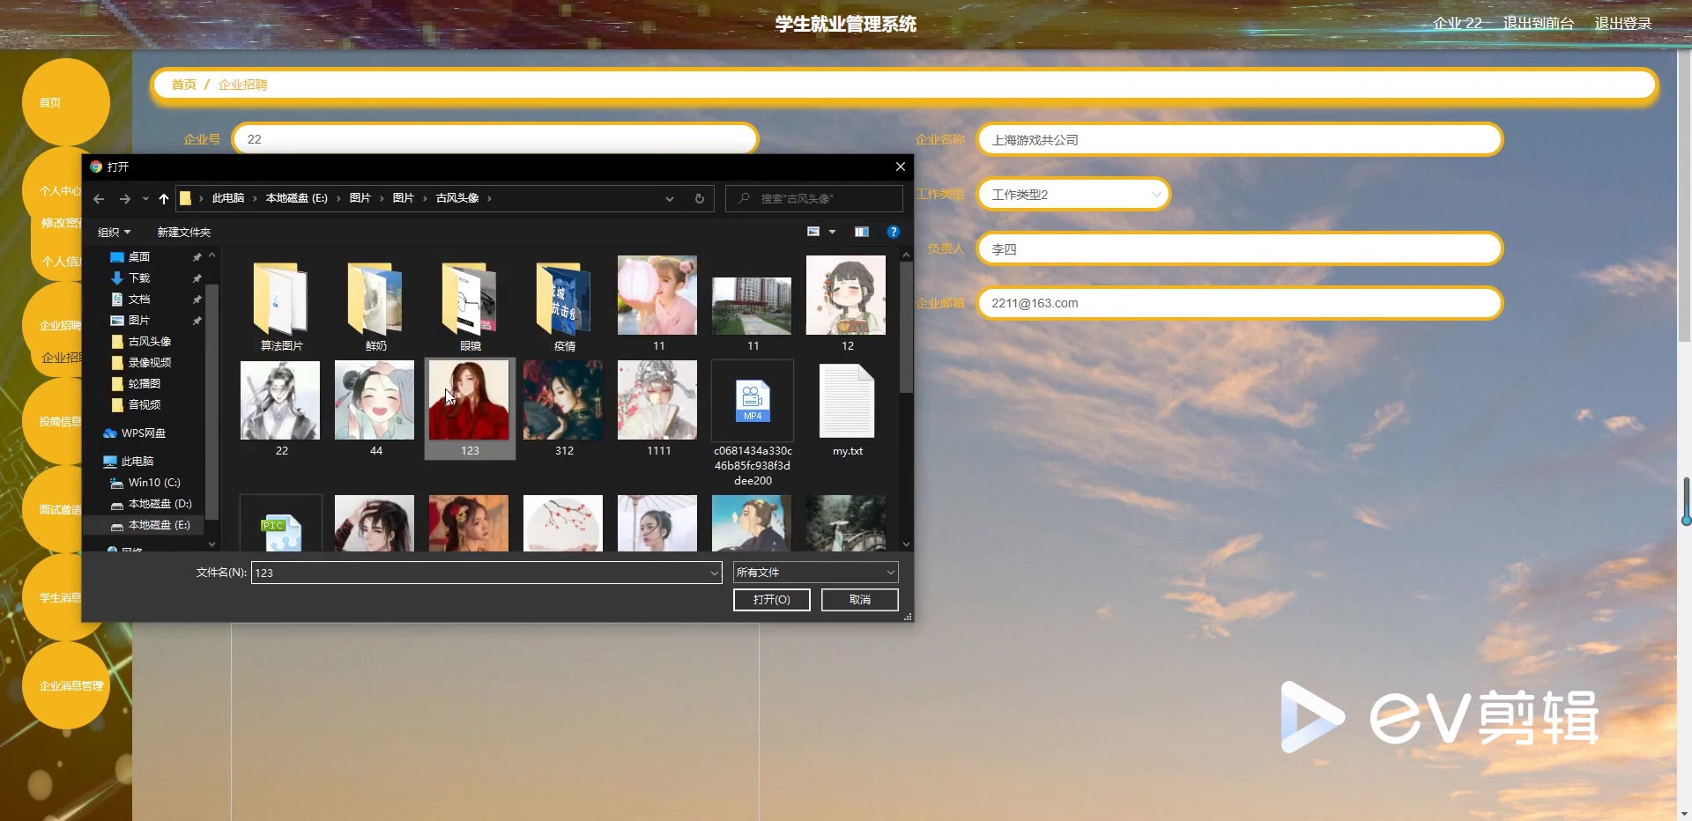The width and height of the screenshot is (1692, 821).
Task: Click the 企业号 input field
Action: [495, 139]
